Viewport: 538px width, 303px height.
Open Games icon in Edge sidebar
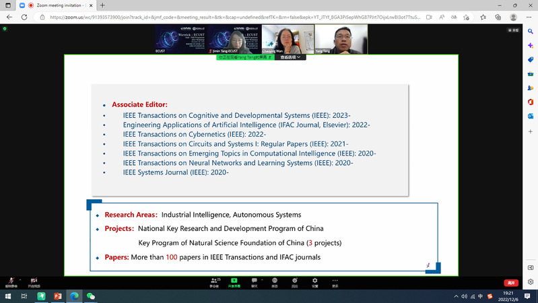coord(531,88)
